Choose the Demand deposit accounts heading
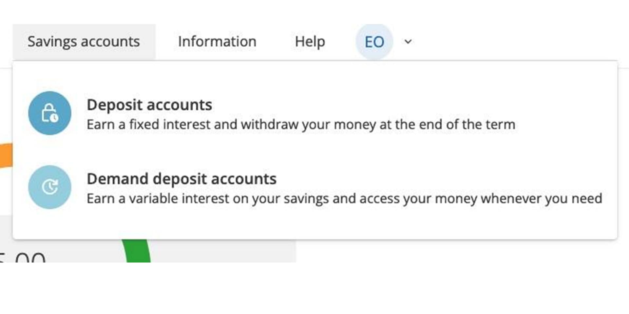629x314 pixels. [181, 179]
